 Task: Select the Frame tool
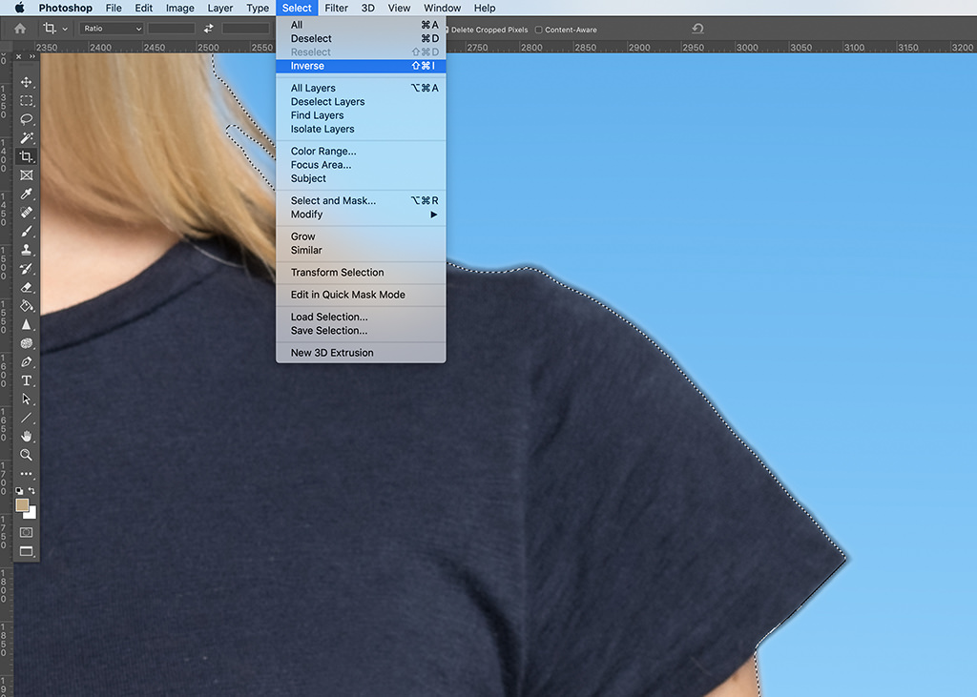pyautogui.click(x=26, y=175)
